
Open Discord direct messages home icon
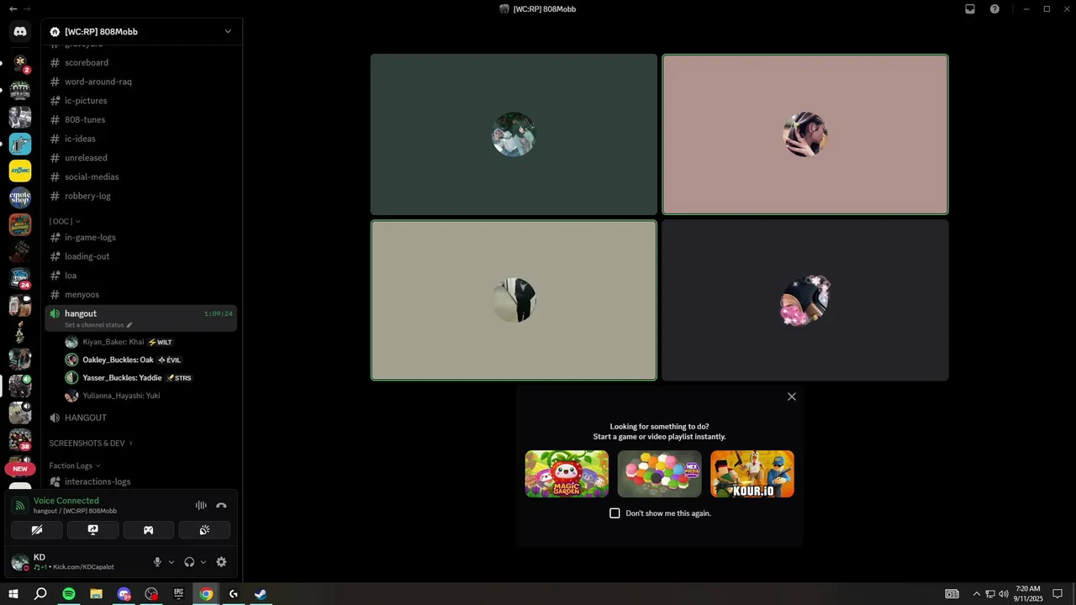pyautogui.click(x=20, y=32)
